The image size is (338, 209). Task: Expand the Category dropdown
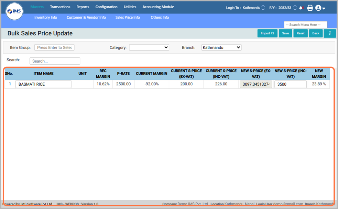pyautogui.click(x=149, y=47)
